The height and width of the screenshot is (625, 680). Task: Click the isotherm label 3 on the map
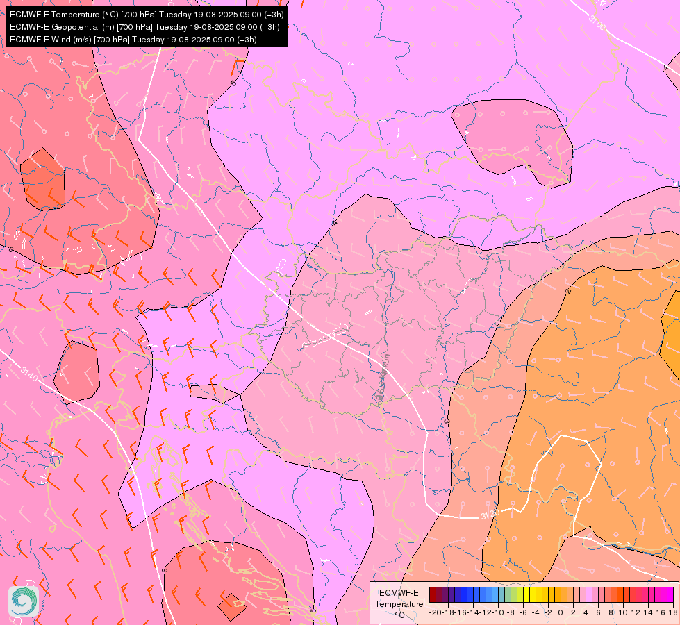447,421
